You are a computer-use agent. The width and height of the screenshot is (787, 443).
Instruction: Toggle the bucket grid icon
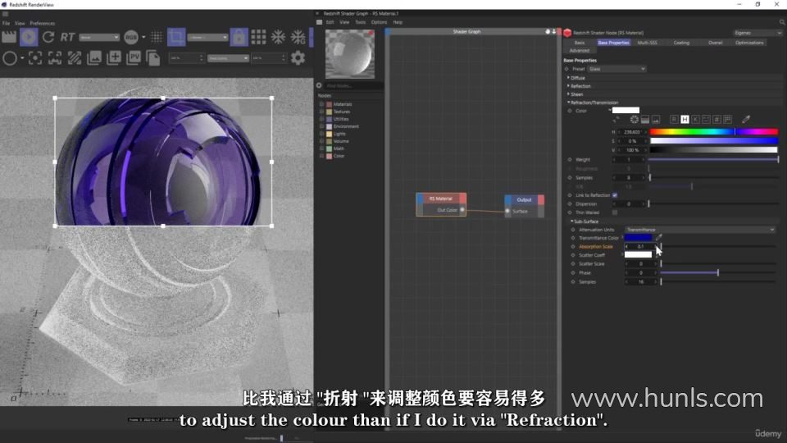(x=258, y=37)
